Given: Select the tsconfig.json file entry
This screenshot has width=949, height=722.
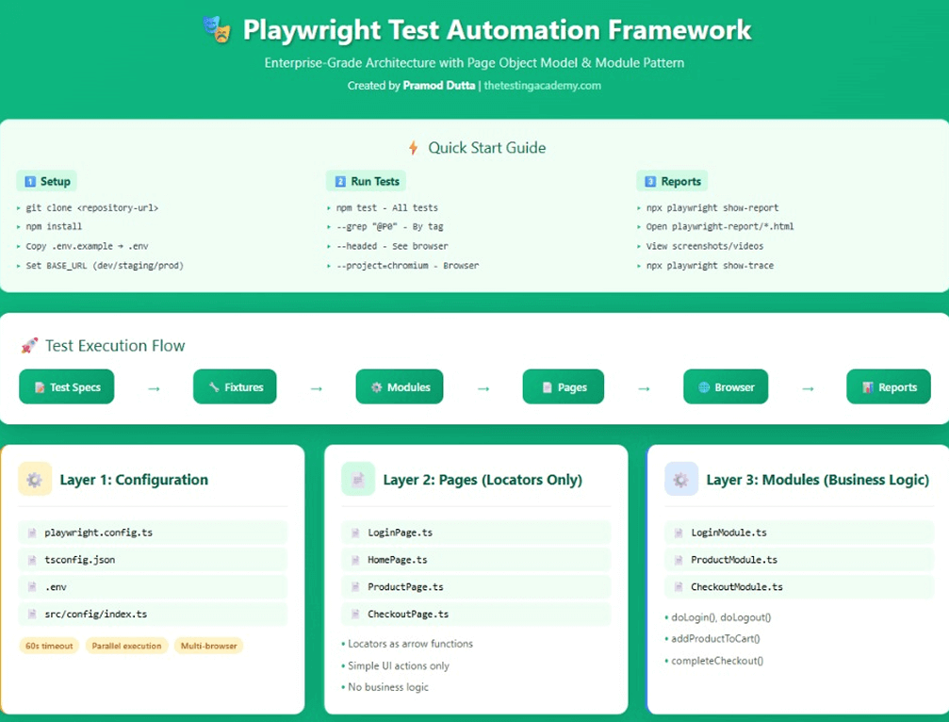Looking at the screenshot, I should (x=79, y=560).
